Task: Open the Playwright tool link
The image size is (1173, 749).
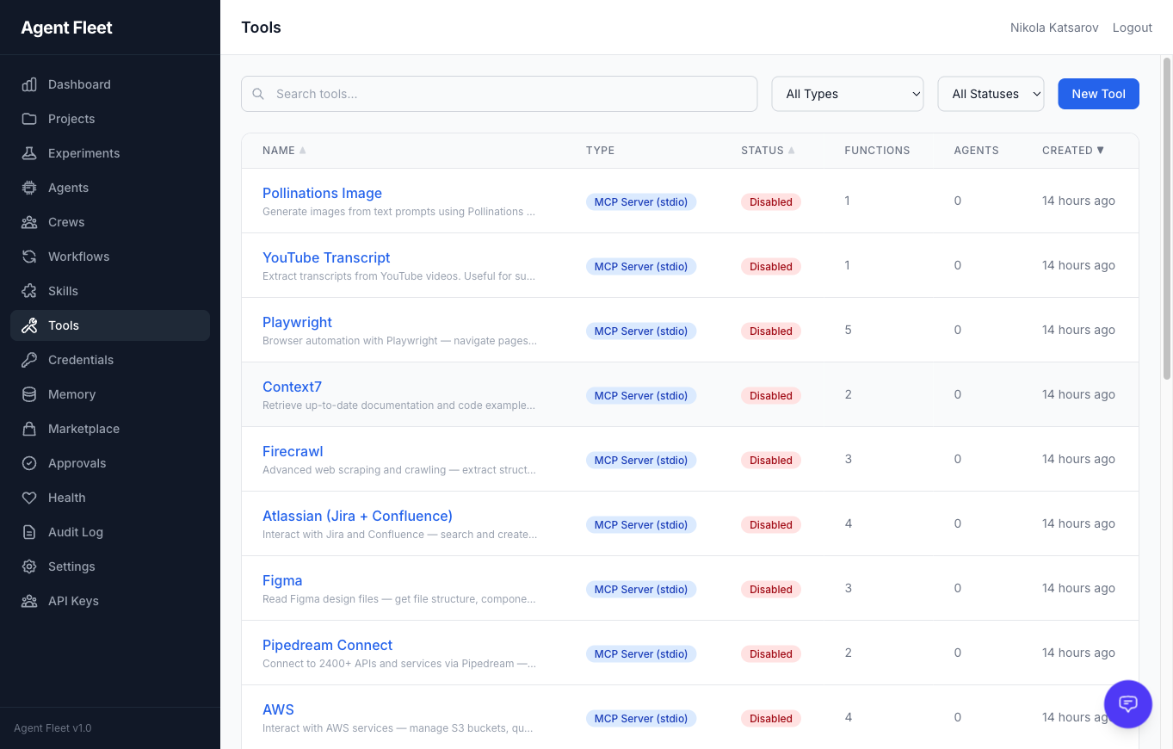Action: (297, 322)
